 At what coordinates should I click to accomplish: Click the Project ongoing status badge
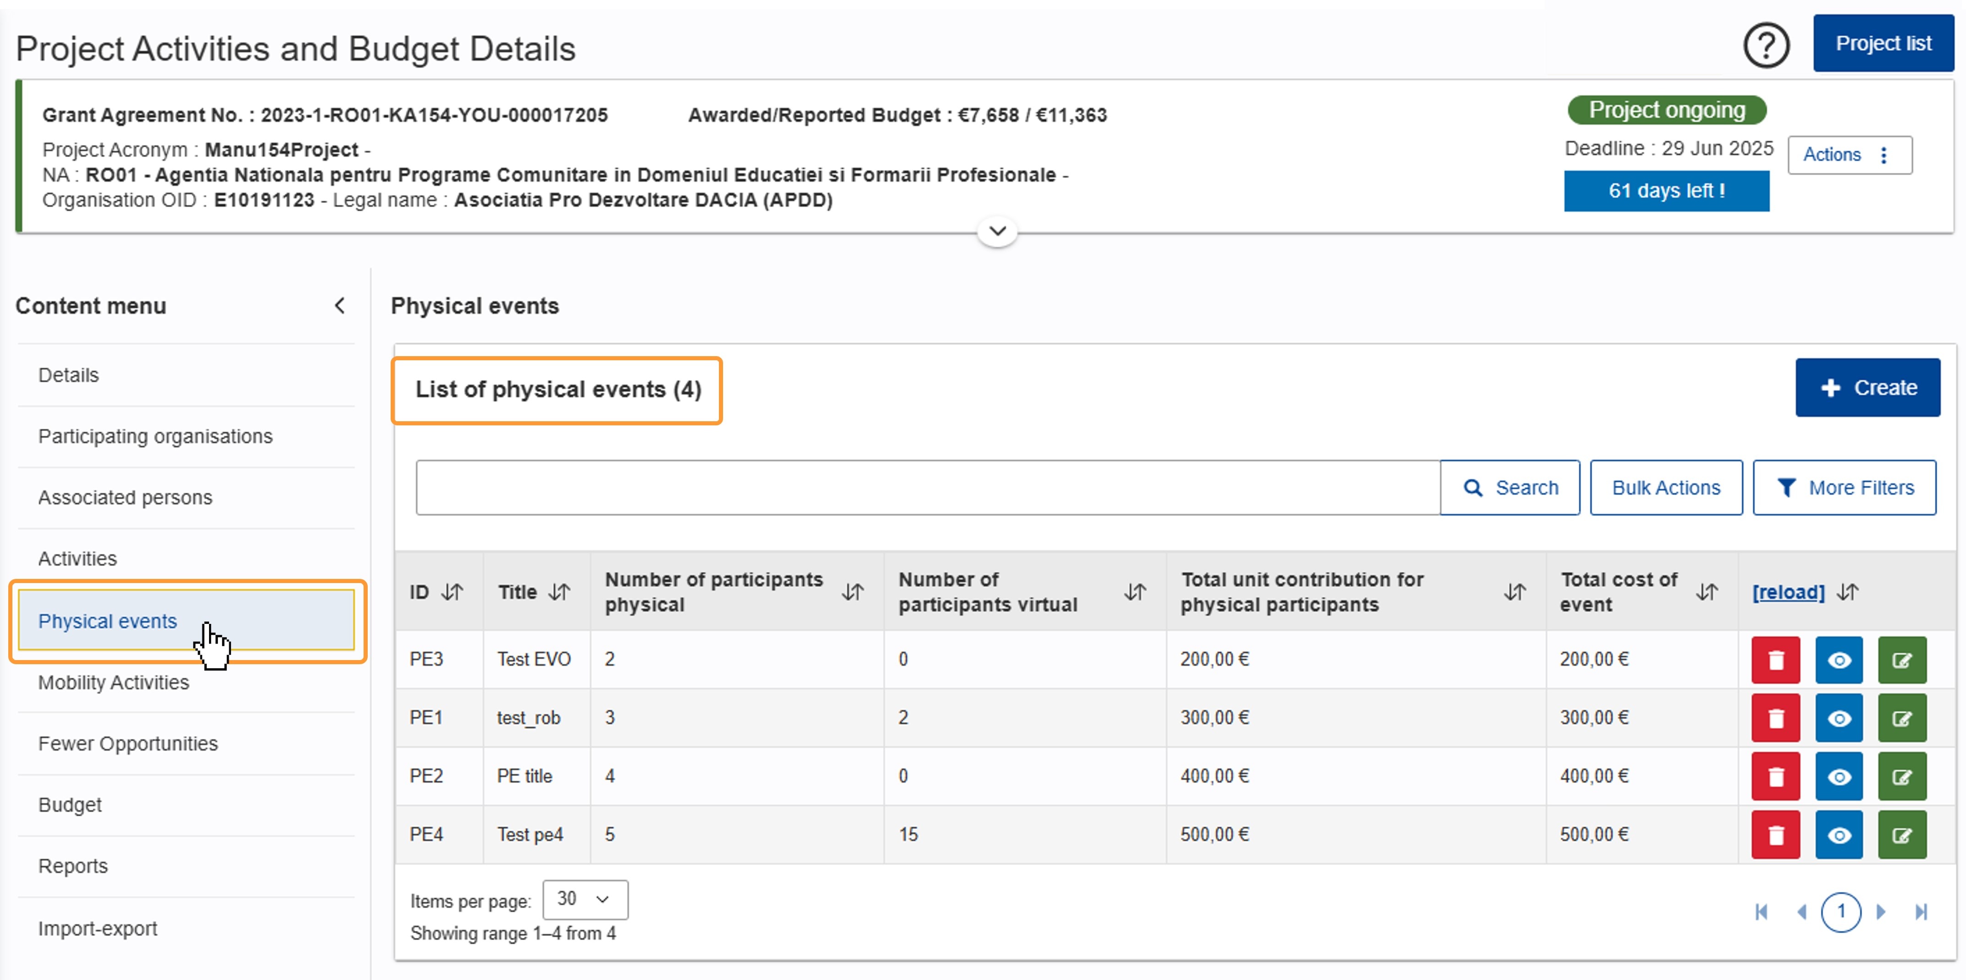pyautogui.click(x=1667, y=110)
